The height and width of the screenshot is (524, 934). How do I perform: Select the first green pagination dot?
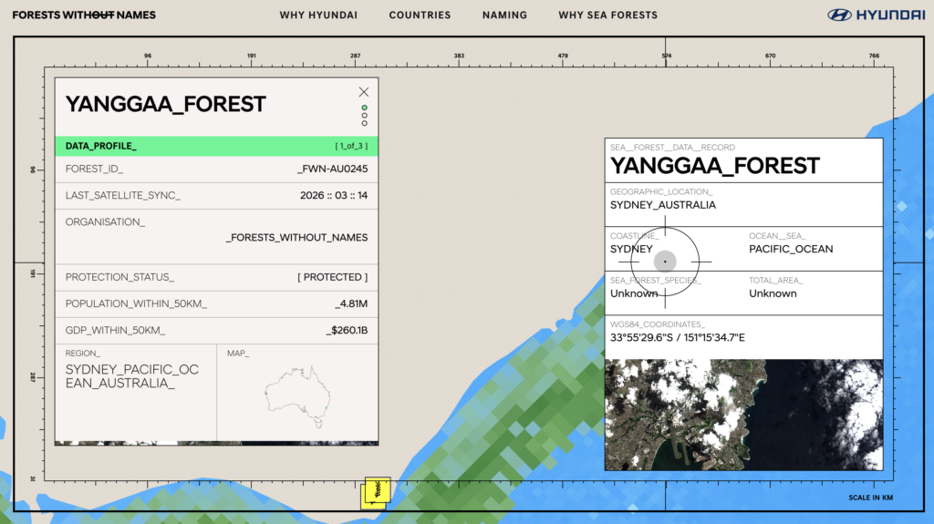tap(365, 108)
